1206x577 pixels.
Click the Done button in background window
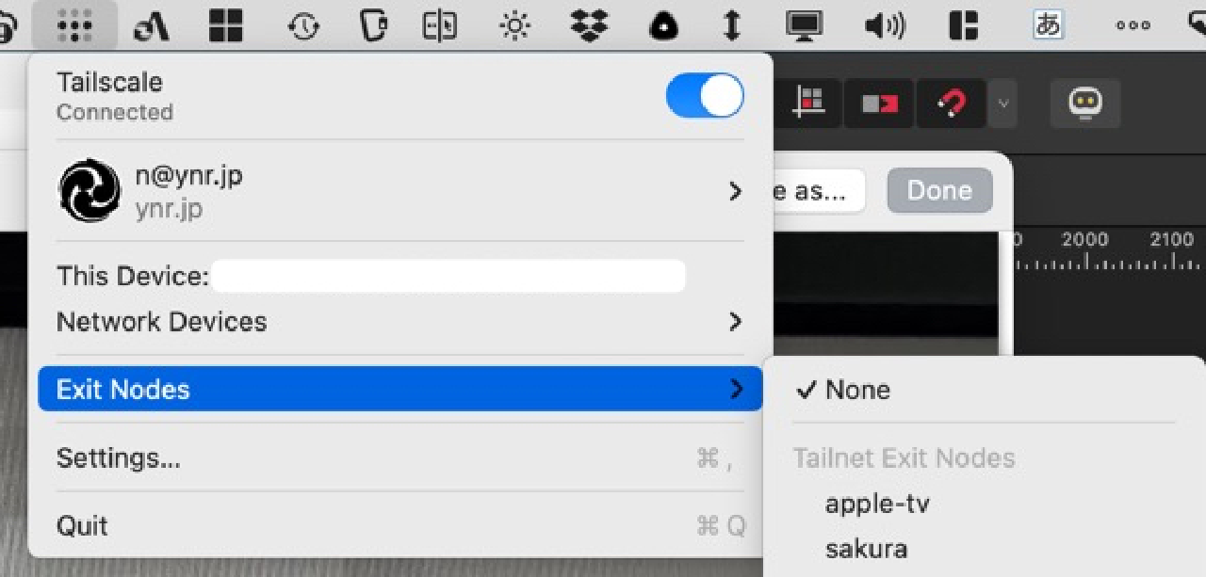point(939,191)
